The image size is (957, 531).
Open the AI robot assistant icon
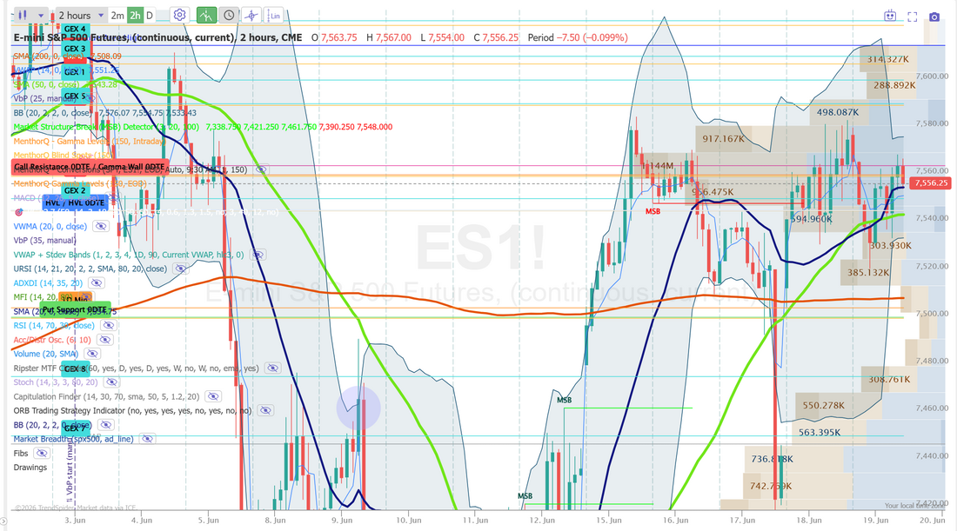[890, 17]
